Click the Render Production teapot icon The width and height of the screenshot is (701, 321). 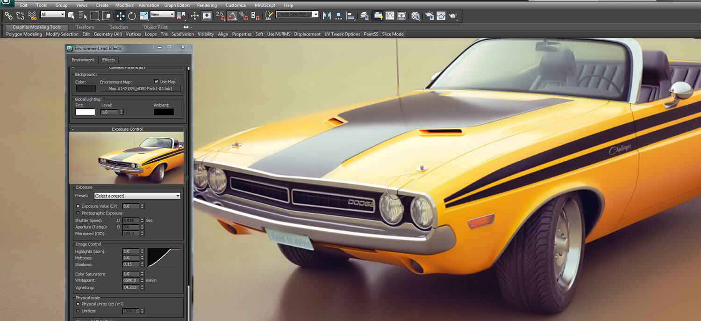click(453, 15)
